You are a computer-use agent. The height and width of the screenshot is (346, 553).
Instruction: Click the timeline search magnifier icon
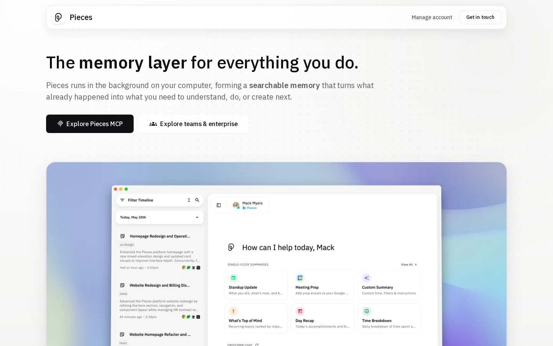(197, 200)
